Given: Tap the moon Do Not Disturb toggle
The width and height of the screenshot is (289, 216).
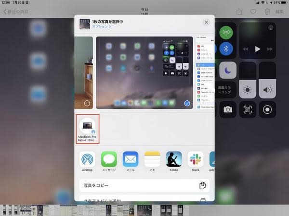Looking at the screenshot, I should tap(228, 70).
